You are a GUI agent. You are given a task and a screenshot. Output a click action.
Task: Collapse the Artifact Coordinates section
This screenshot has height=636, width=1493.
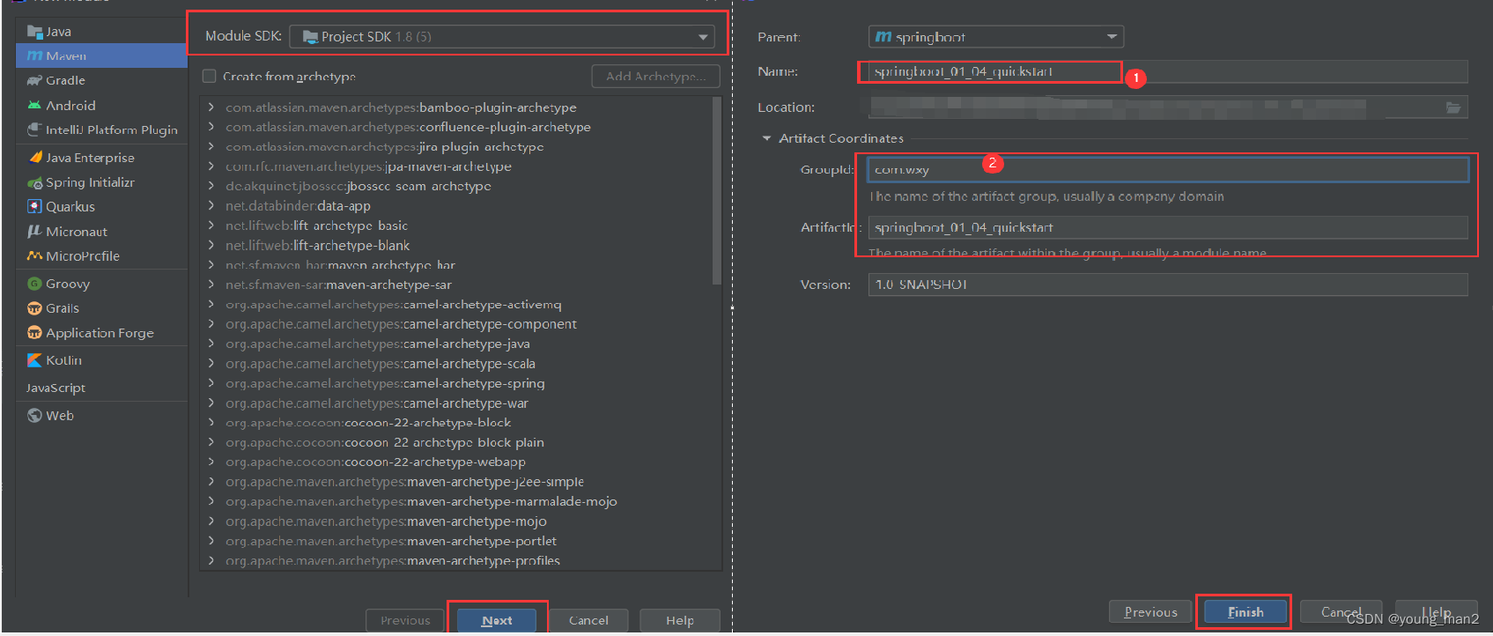point(766,138)
